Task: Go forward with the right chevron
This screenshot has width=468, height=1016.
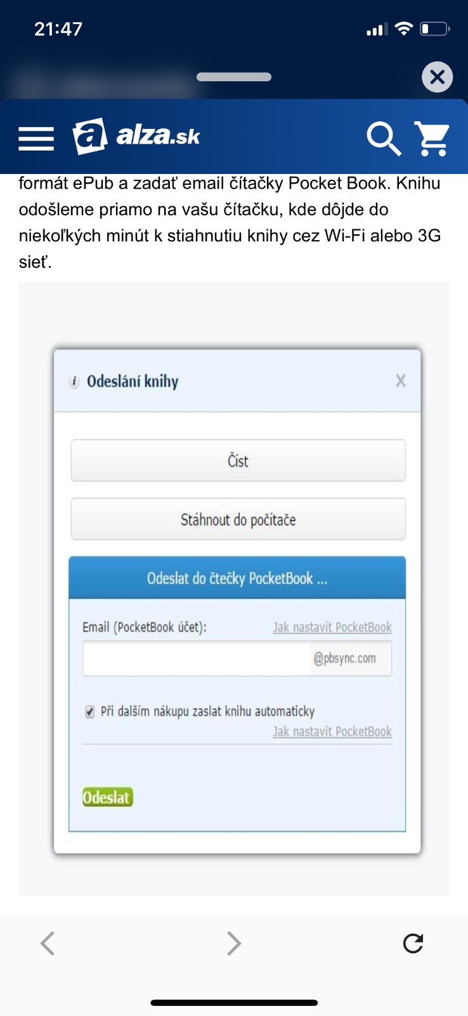Action: point(234,943)
